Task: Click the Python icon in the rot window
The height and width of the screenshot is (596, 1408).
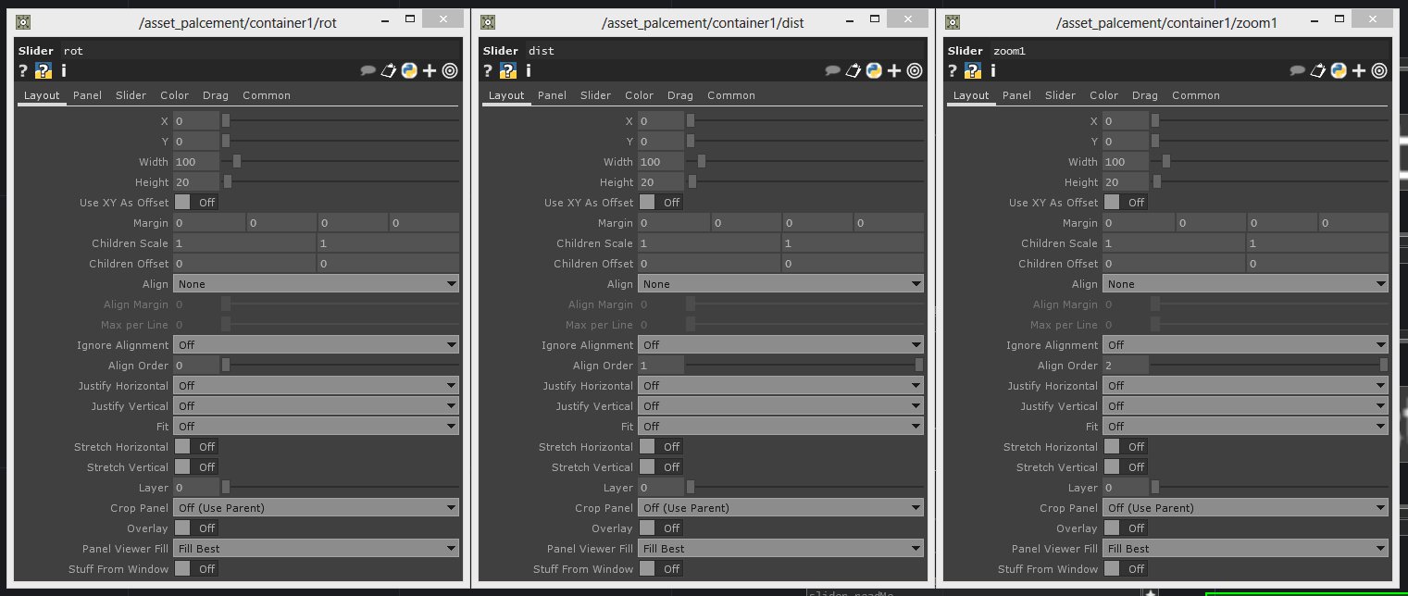Action: coord(409,70)
